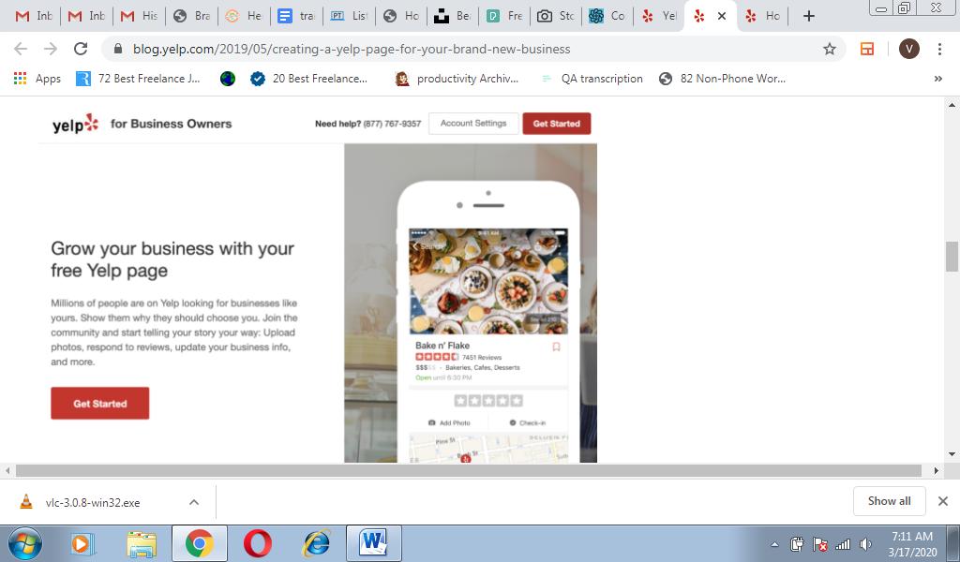The height and width of the screenshot is (562, 960).
Task: Close the active Yelp tab
Action: click(x=722, y=16)
